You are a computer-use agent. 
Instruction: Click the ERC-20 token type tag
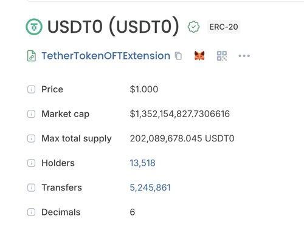point(224,27)
